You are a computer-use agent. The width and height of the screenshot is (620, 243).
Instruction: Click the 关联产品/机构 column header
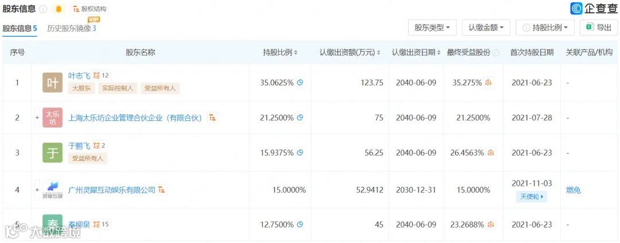(x=589, y=53)
